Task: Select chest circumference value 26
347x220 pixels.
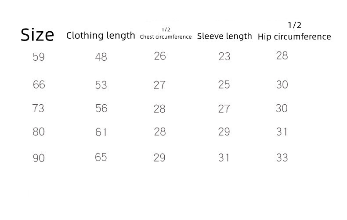Action: click(x=160, y=56)
